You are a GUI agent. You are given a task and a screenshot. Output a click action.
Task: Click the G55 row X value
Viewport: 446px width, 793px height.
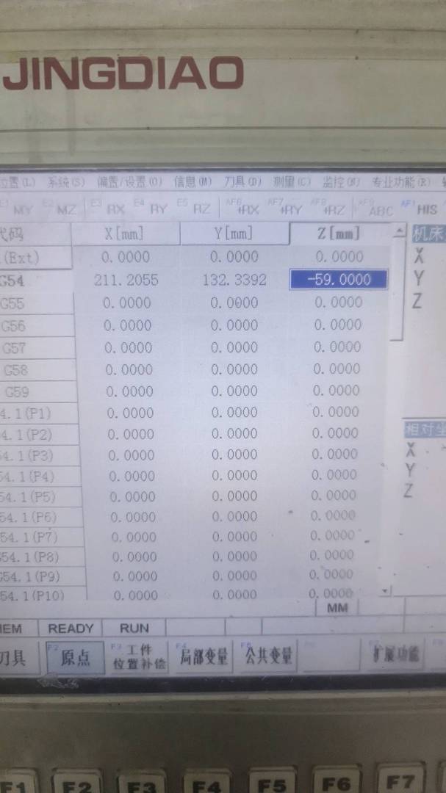[x=127, y=303]
